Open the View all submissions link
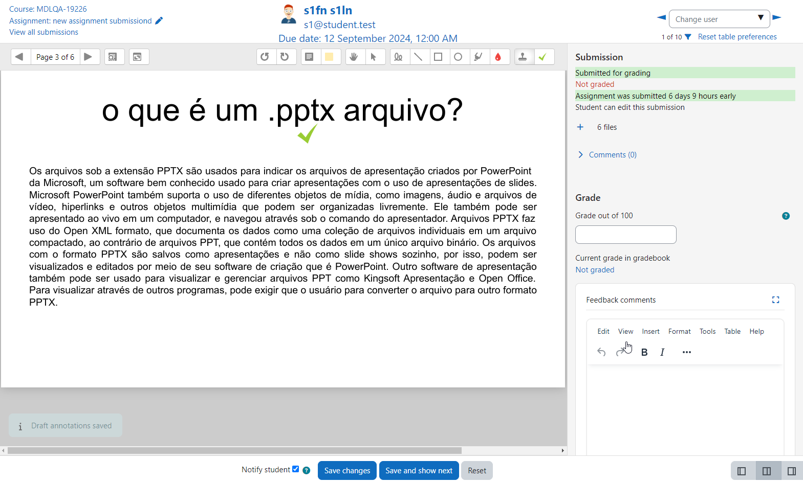Image resolution: width=803 pixels, height=483 pixels. point(44,32)
